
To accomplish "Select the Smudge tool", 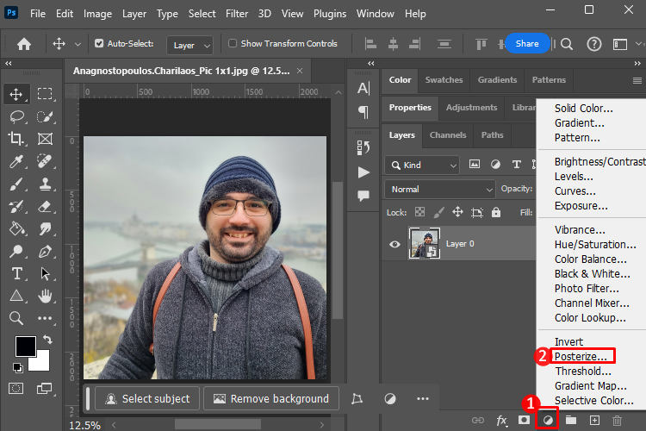I will tap(45, 228).
